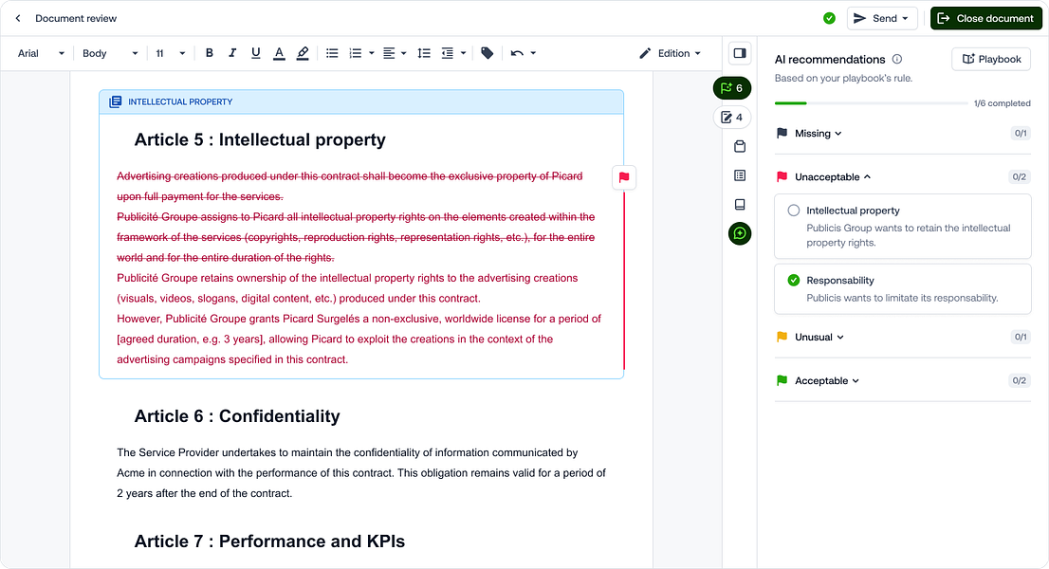Click the Missing 0/1 counter
This screenshot has width=1049, height=569.
pos(1021,133)
